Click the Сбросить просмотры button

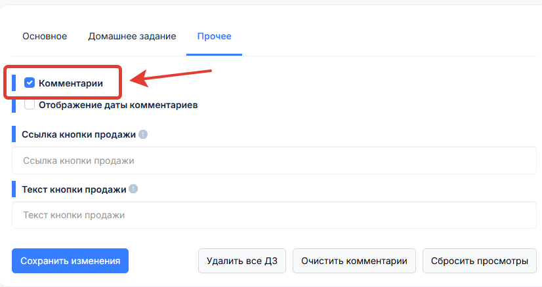[x=480, y=261]
